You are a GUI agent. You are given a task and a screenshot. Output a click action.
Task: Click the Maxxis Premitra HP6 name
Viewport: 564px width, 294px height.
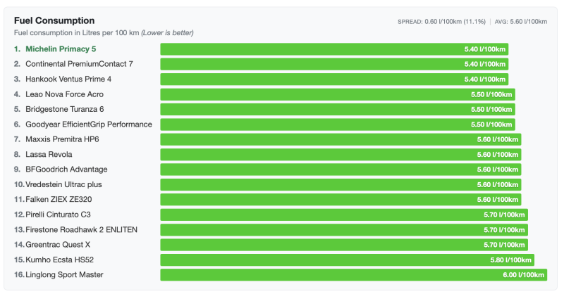tap(62, 139)
